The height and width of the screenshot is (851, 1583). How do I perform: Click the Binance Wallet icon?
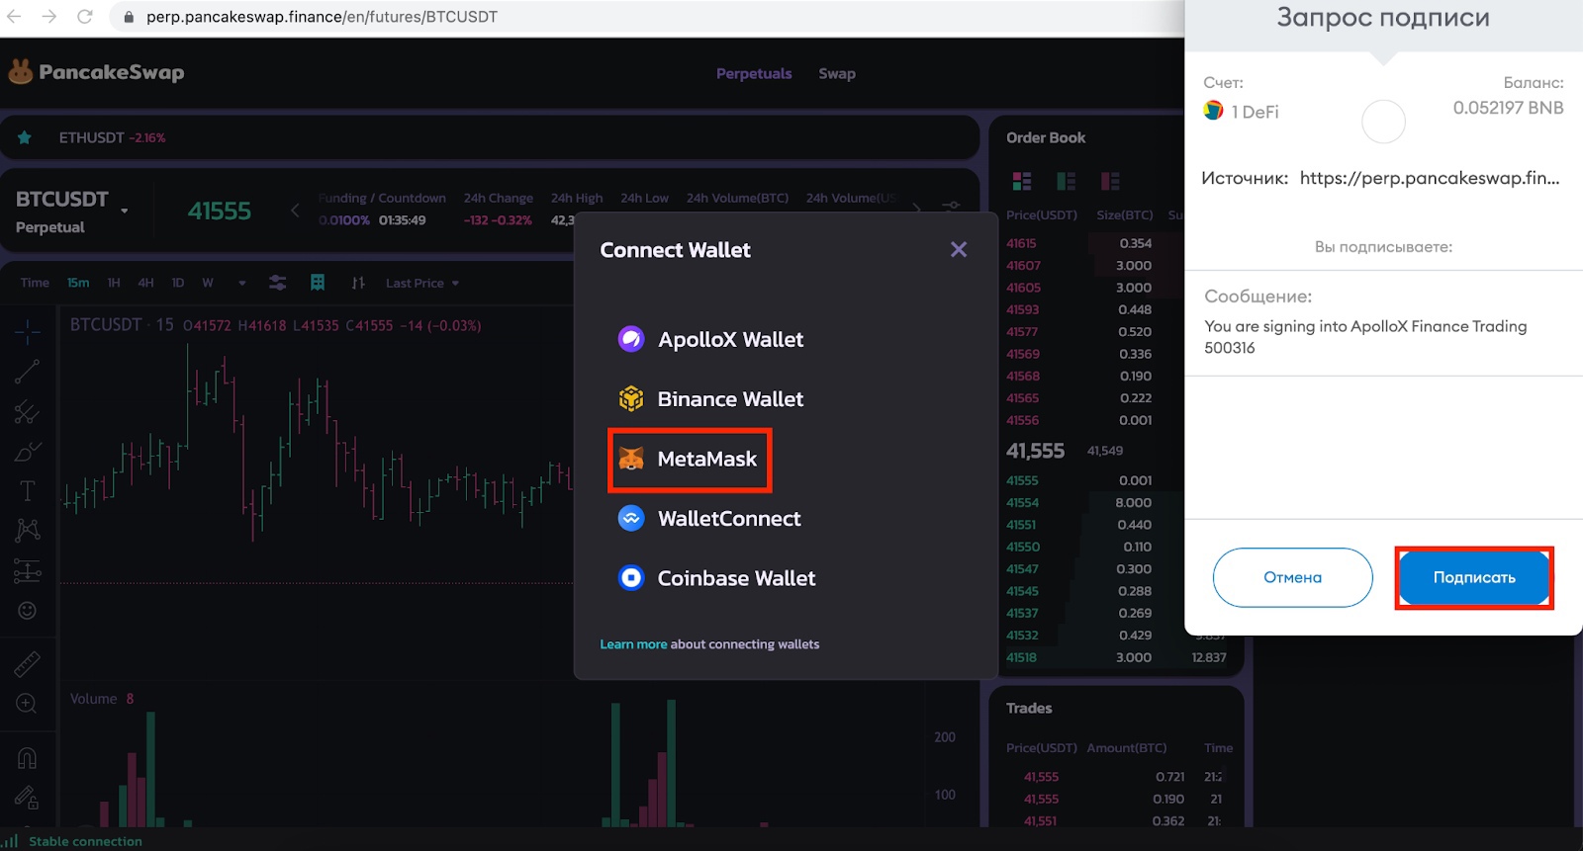(x=631, y=398)
